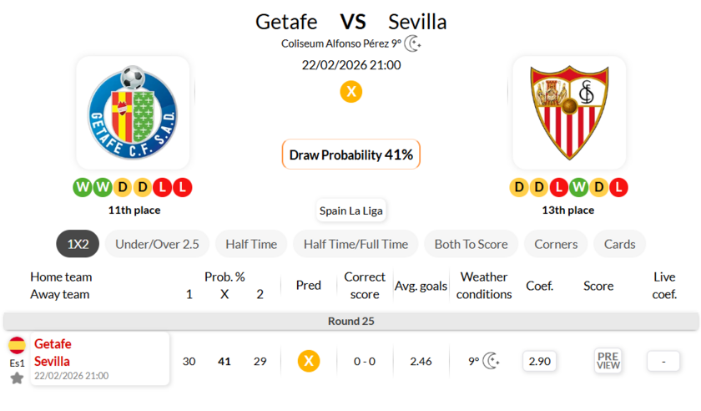
Task: Switch to the Under/Over 2.5 tab
Action: click(x=157, y=244)
